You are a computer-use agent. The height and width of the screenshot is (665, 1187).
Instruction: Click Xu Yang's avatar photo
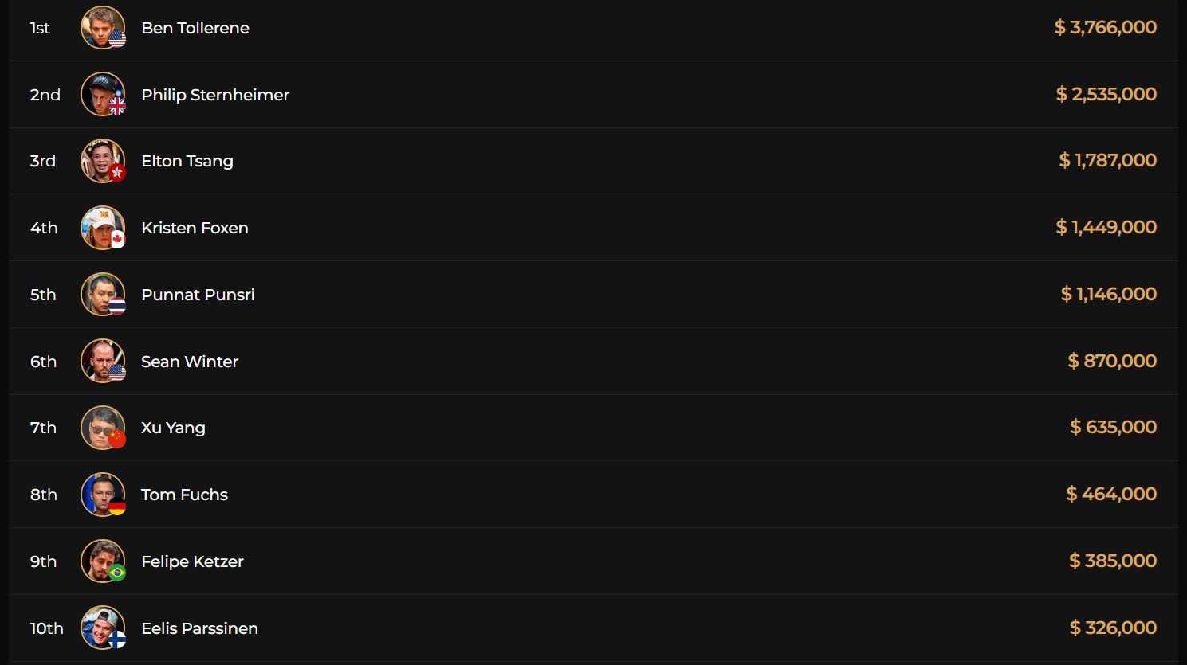point(102,428)
